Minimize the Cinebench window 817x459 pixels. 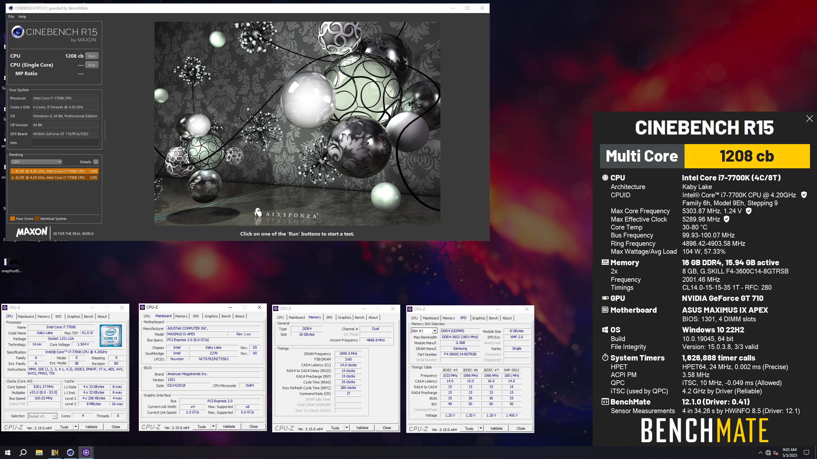453,8
